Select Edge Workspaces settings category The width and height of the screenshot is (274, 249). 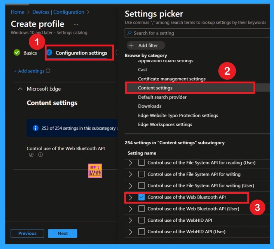tap(165, 124)
